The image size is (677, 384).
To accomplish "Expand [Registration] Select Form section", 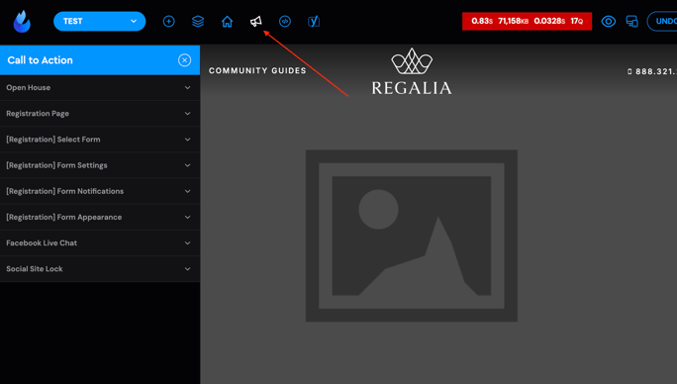I will [x=100, y=140].
